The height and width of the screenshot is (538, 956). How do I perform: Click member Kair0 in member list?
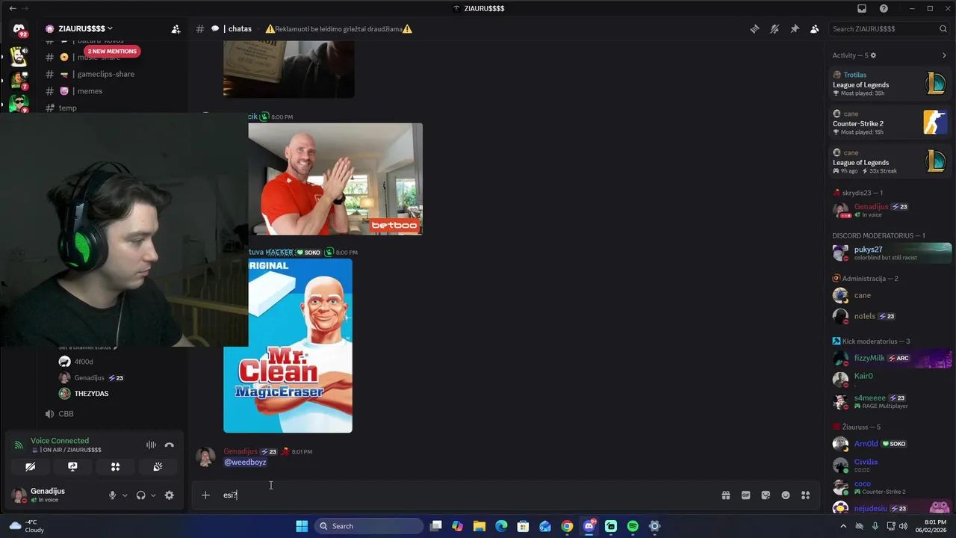890,379
